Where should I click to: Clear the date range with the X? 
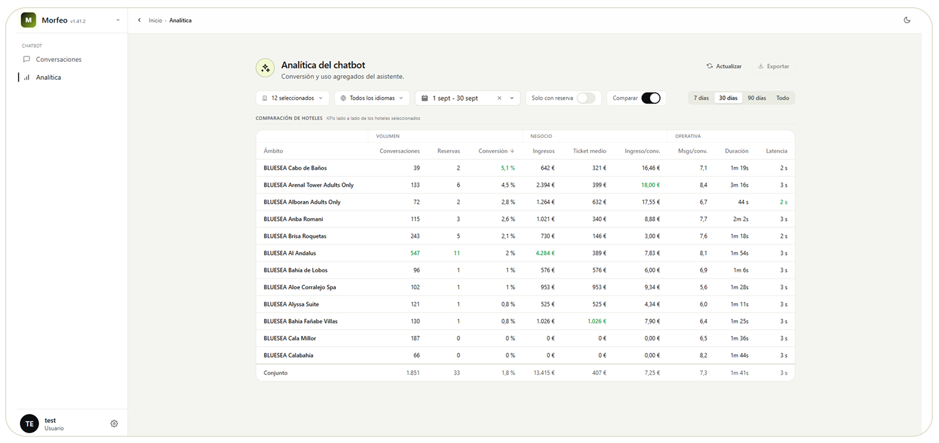[x=499, y=98]
